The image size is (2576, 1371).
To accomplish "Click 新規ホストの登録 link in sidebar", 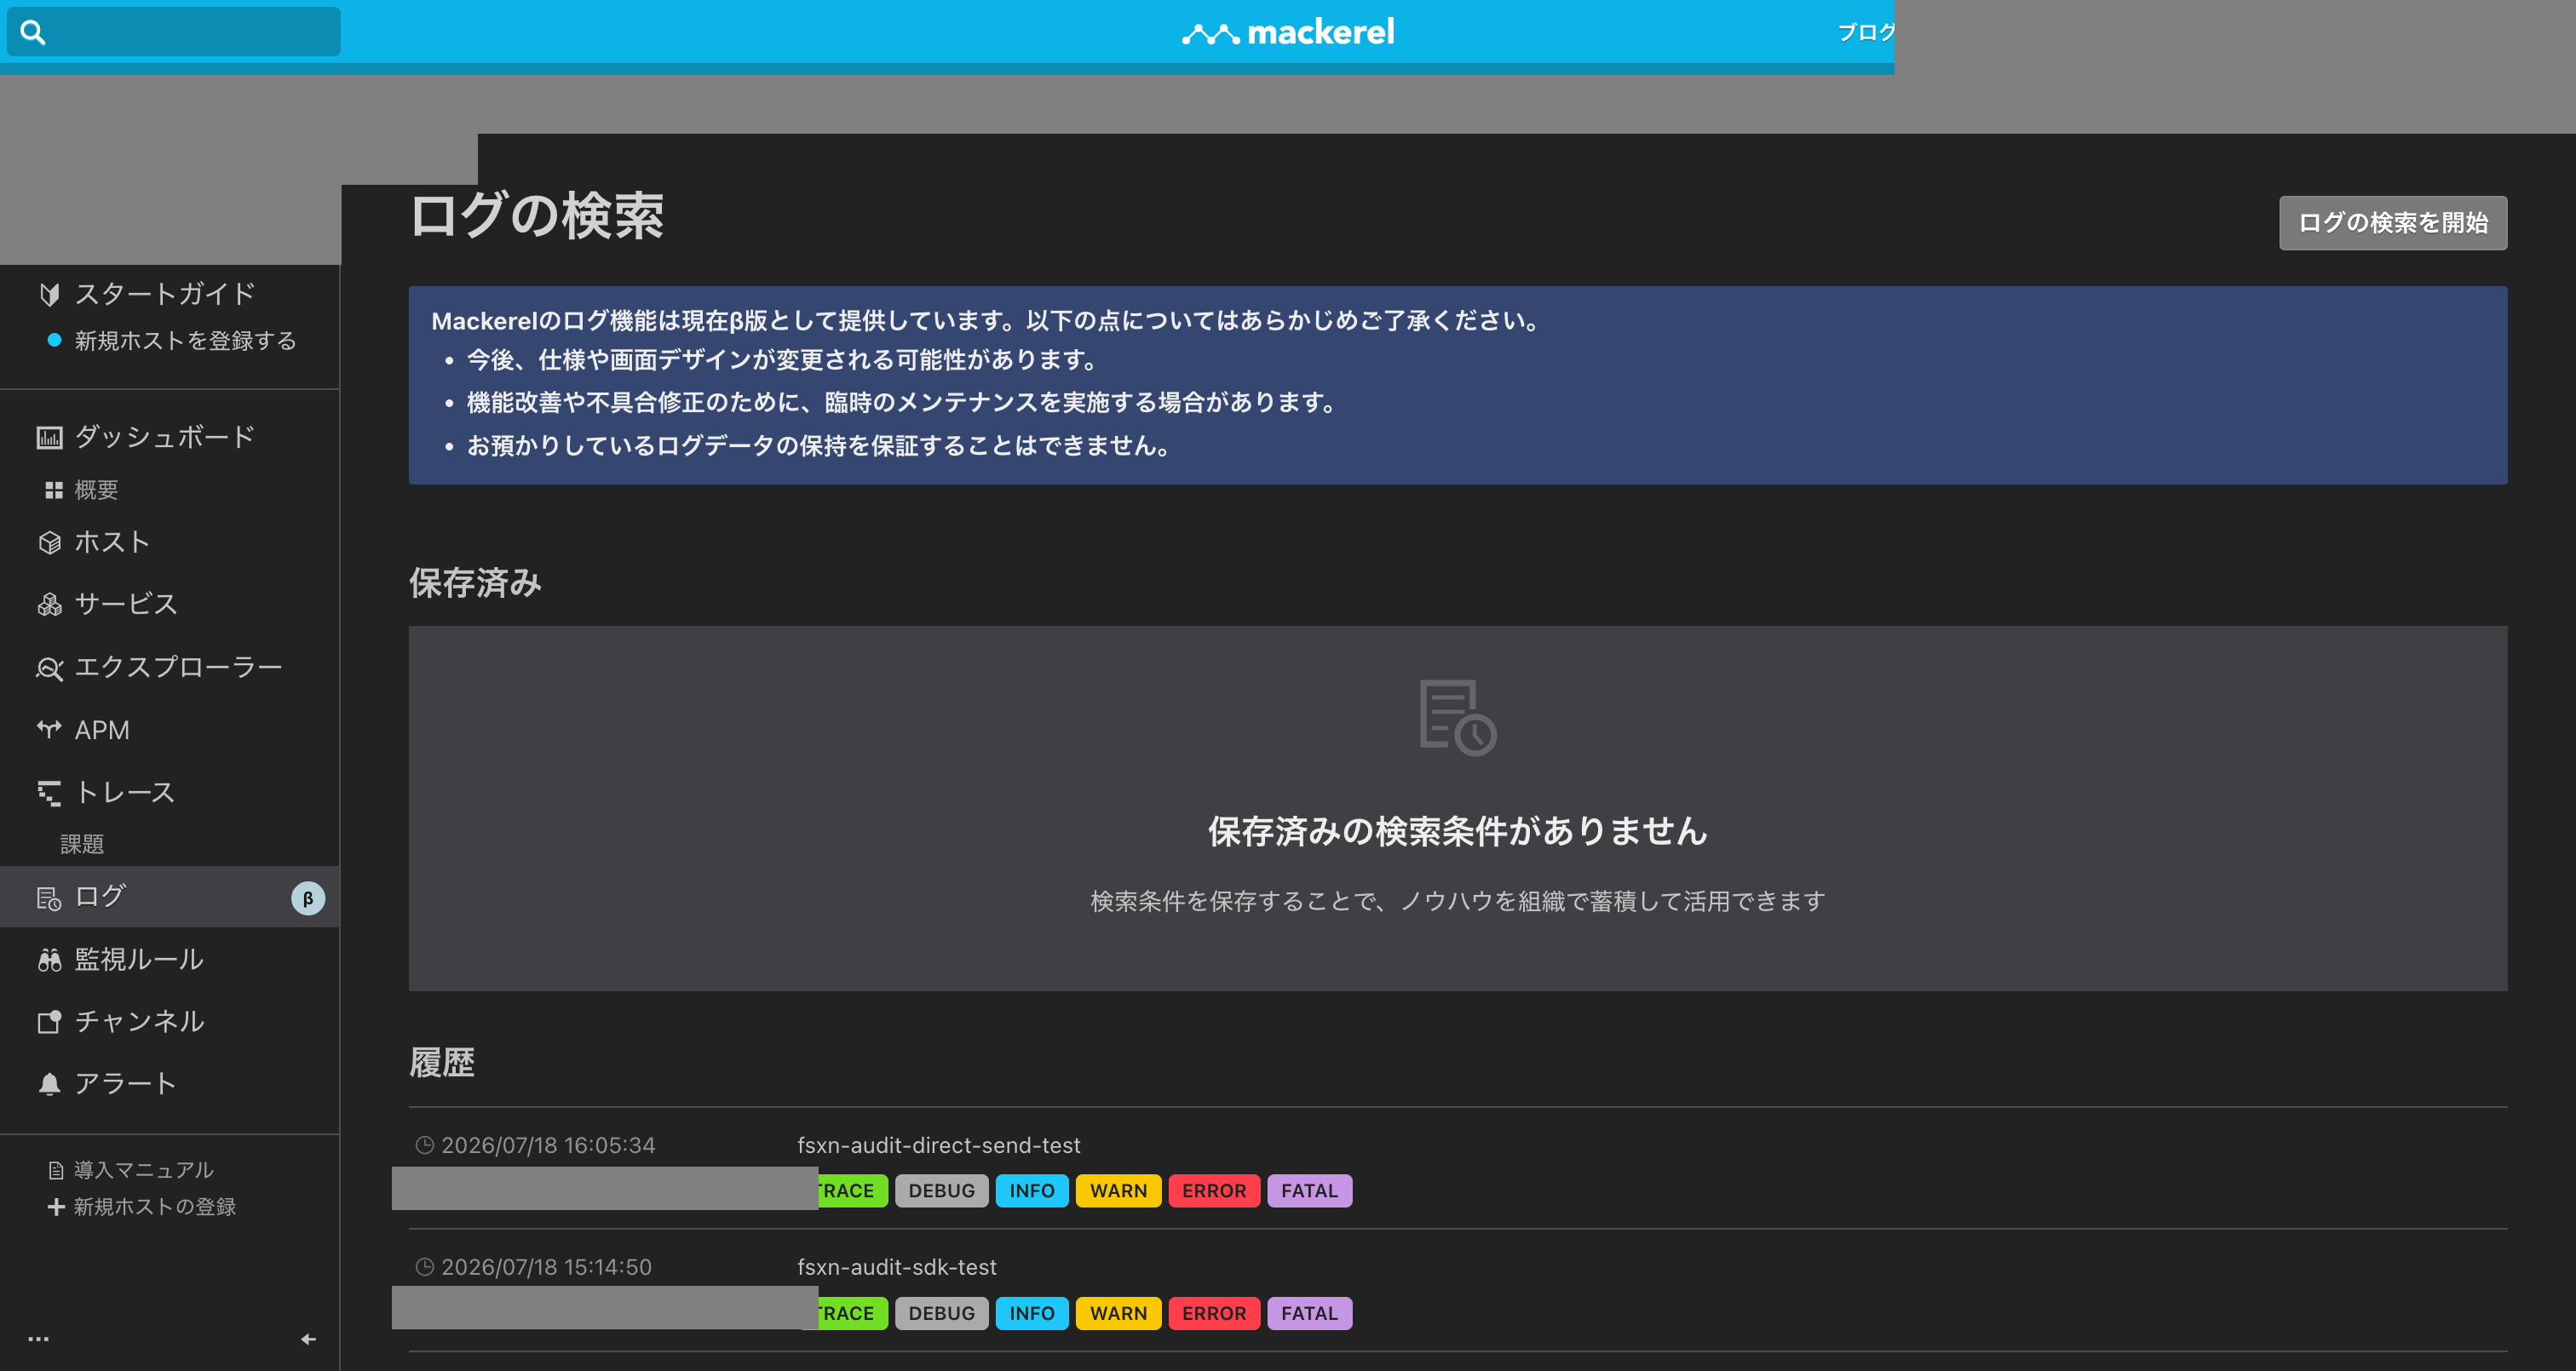I will (154, 1207).
